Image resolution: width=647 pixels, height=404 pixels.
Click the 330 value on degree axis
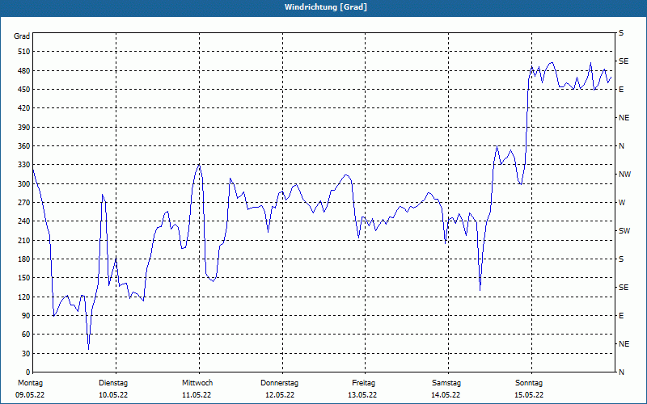point(24,165)
